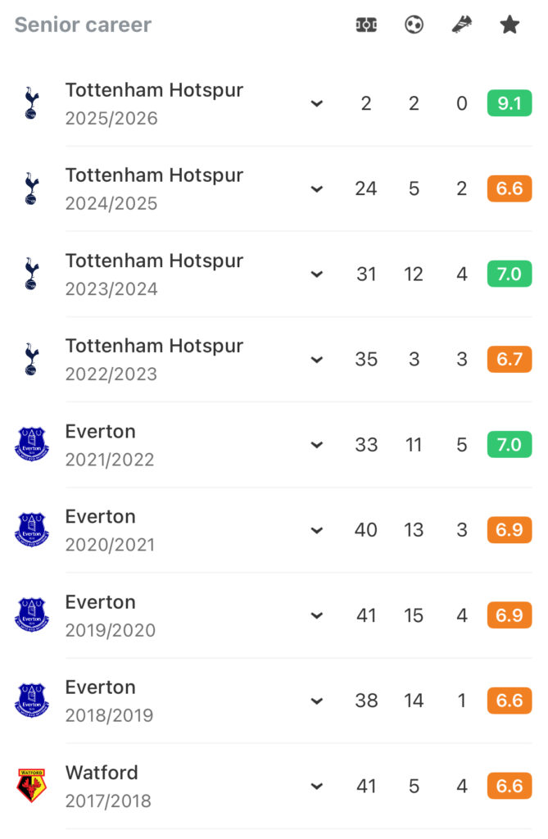The height and width of the screenshot is (839, 548).
Task: Expand Tottenham Hotspur 2023/2024 season row
Action: (317, 274)
